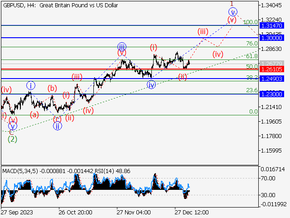Click the 1.28630 price axis label
290x218 pixels.
click(271, 49)
